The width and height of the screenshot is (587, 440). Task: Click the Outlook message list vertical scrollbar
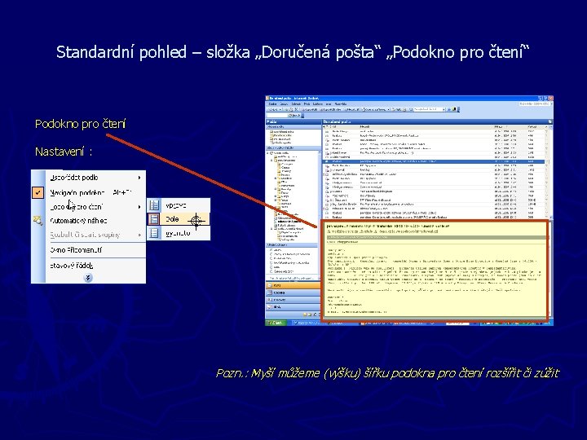coord(549,171)
